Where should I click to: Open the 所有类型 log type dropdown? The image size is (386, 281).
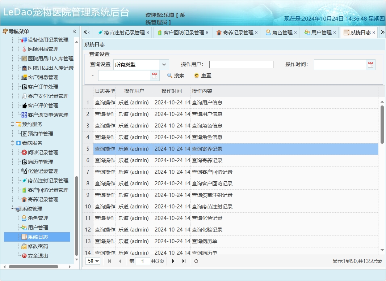(141, 64)
